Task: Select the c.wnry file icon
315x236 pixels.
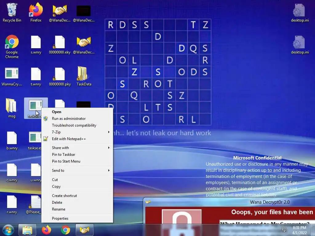Action: tap(12, 173)
